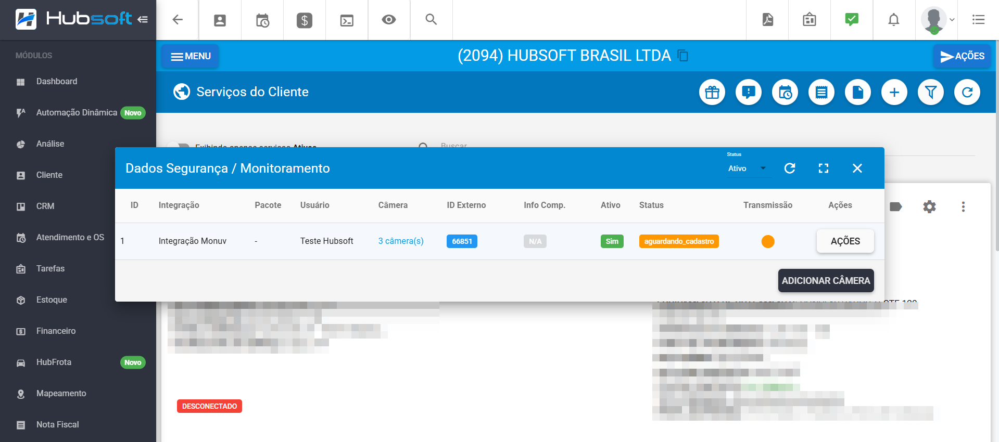Copy client name with the copy icon
999x442 pixels.
point(683,56)
